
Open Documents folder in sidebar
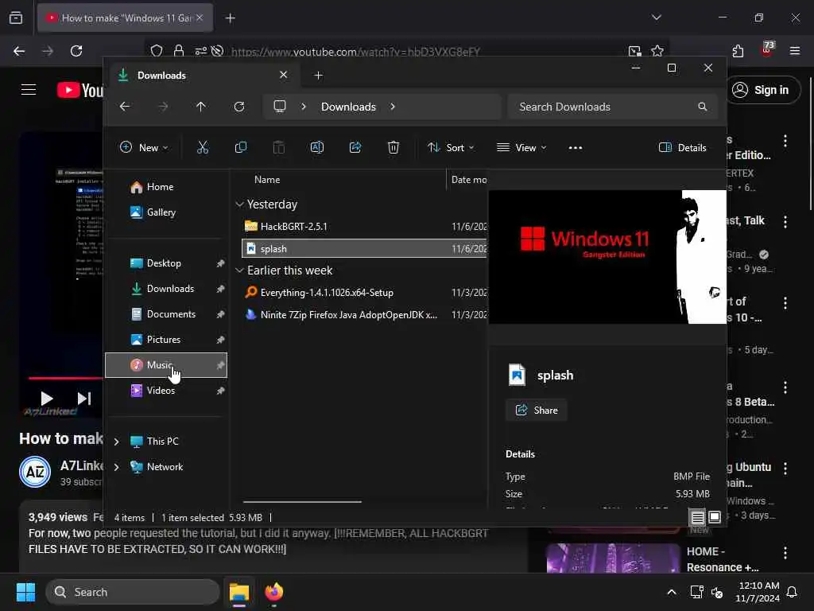pyautogui.click(x=166, y=314)
